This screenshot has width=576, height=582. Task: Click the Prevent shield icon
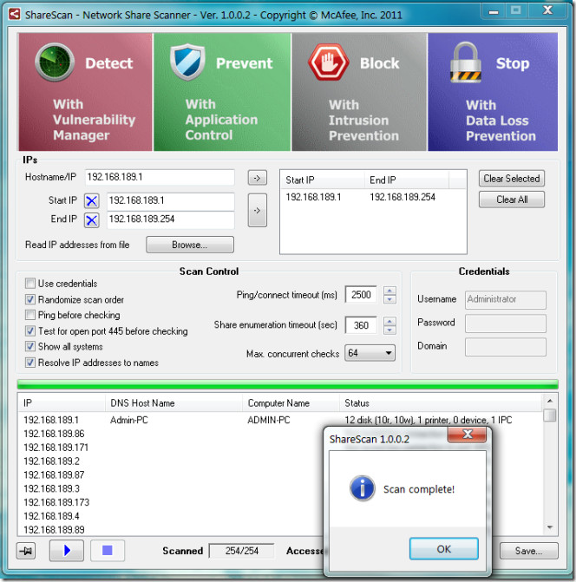point(187,62)
